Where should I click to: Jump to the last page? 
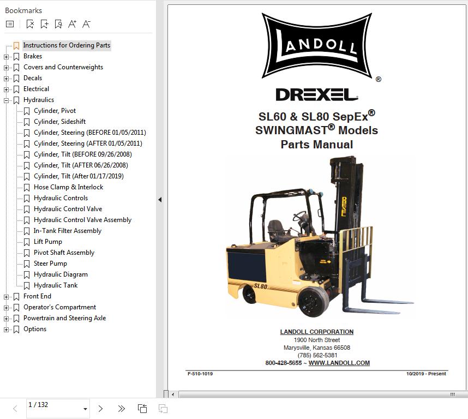tap(121, 409)
